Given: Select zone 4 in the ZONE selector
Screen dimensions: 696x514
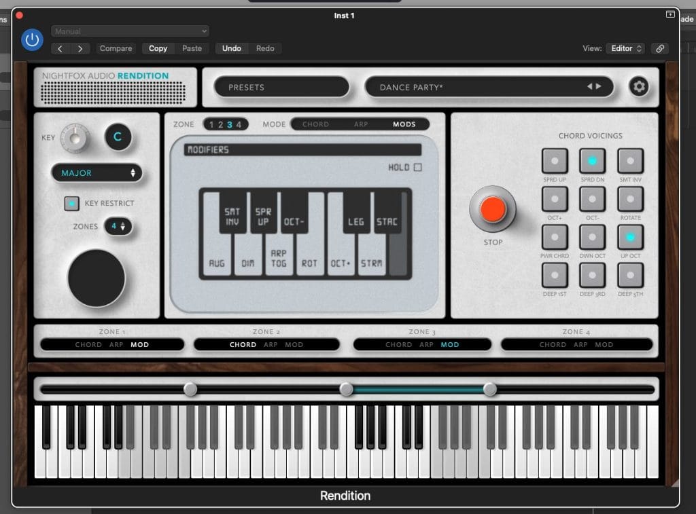Looking at the screenshot, I should 239,125.
